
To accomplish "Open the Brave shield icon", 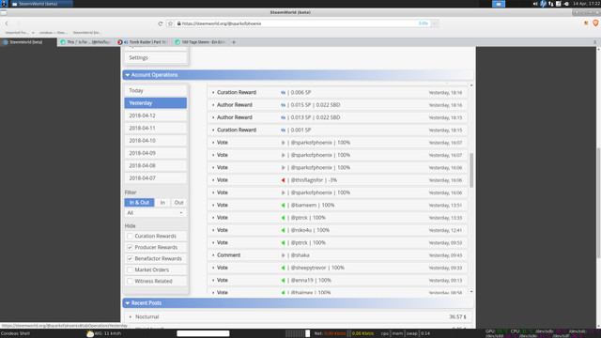I will pyautogui.click(x=595, y=23).
